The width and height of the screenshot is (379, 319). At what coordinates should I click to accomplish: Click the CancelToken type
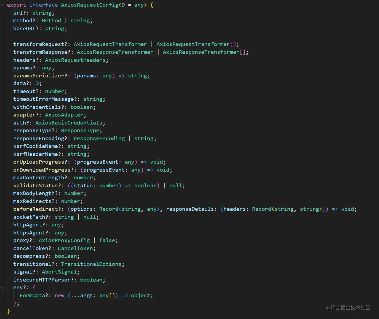point(75,248)
